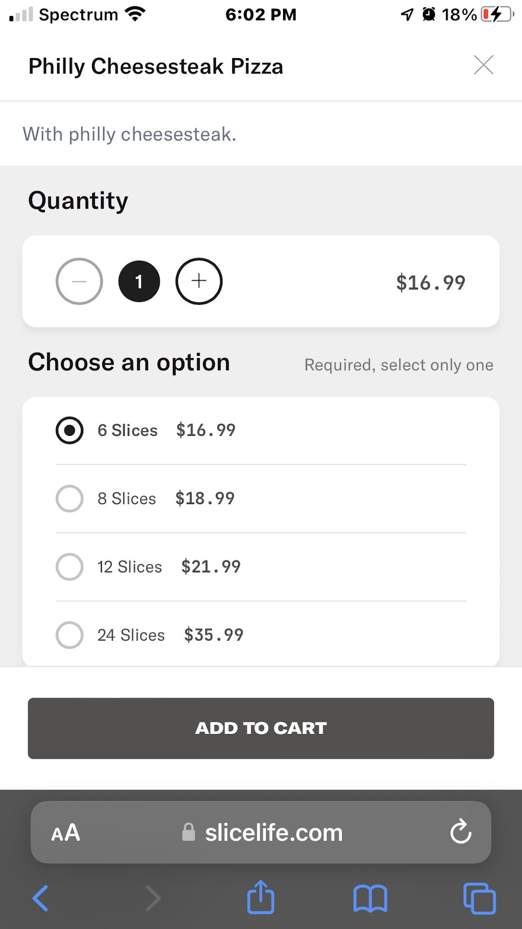Show open tabs in Safari
Screen dimensions: 522x929
(x=479, y=899)
